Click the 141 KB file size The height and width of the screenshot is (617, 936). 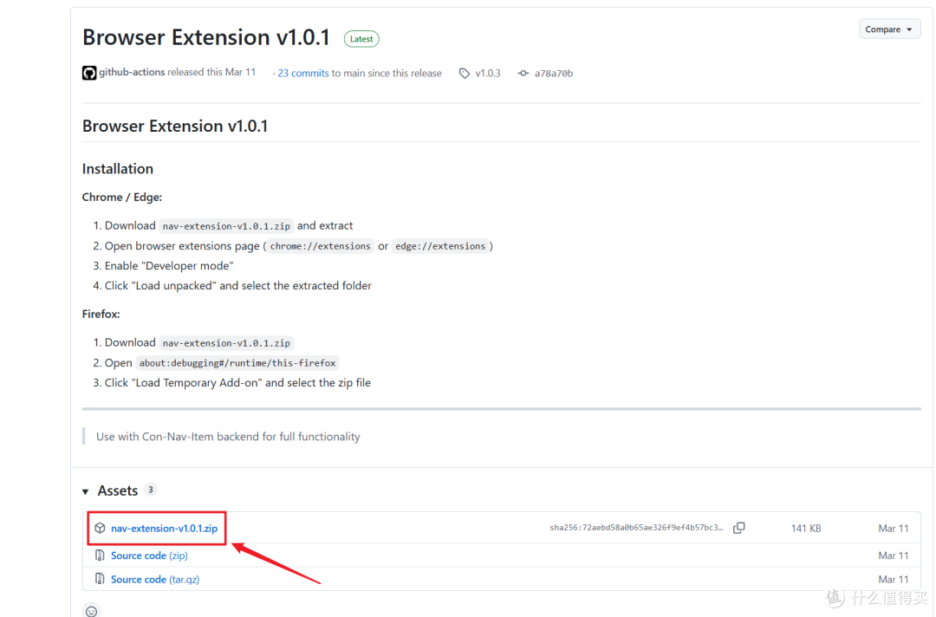[806, 528]
